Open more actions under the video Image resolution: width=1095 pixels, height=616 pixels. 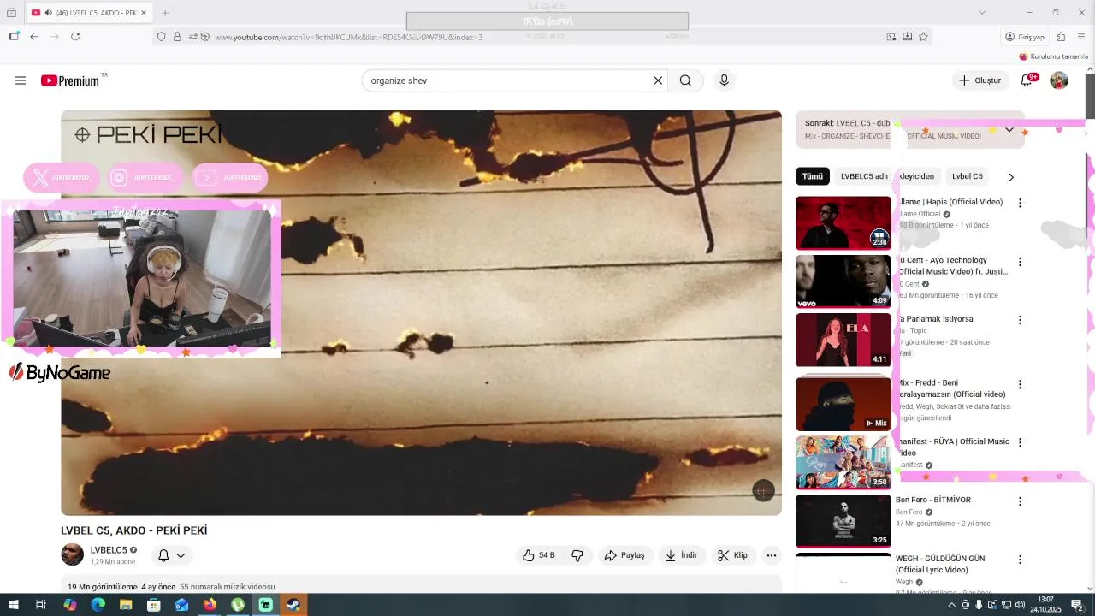click(x=771, y=555)
